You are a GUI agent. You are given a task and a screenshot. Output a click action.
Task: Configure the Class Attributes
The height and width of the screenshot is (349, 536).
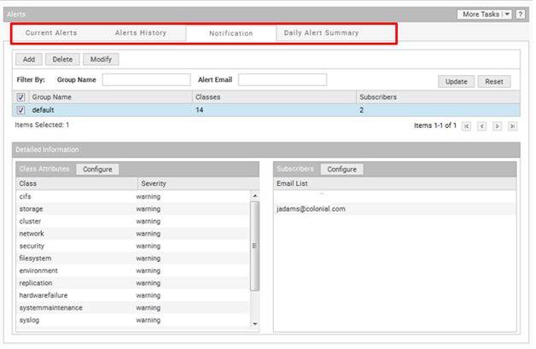(x=97, y=170)
